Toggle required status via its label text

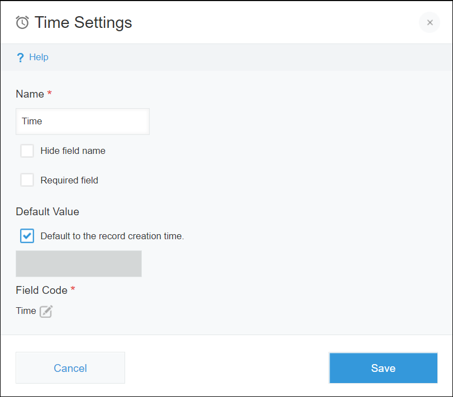tap(69, 180)
